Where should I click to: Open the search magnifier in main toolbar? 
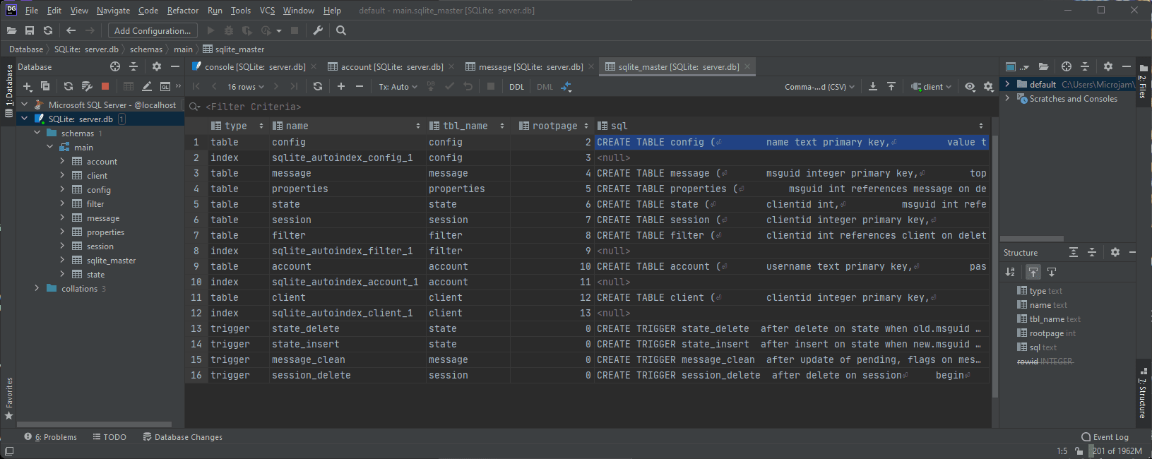tap(341, 30)
